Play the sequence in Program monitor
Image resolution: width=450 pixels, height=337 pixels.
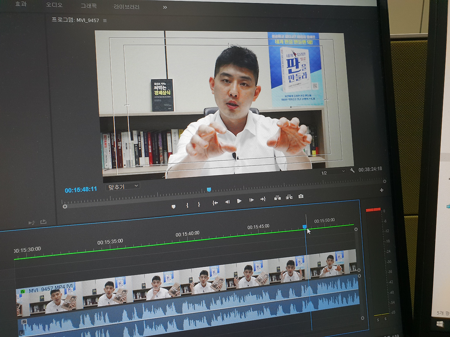point(239,201)
